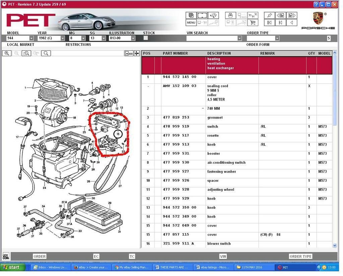Click the DESCRIPTION column header

219,53
